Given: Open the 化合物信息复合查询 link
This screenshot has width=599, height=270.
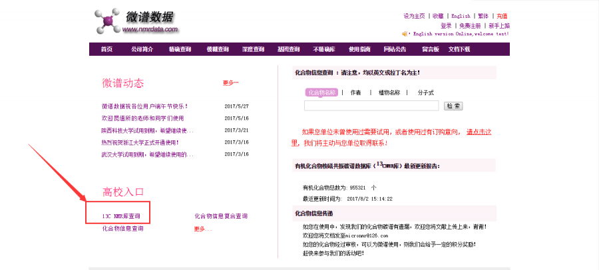Looking at the screenshot, I should tap(221, 217).
